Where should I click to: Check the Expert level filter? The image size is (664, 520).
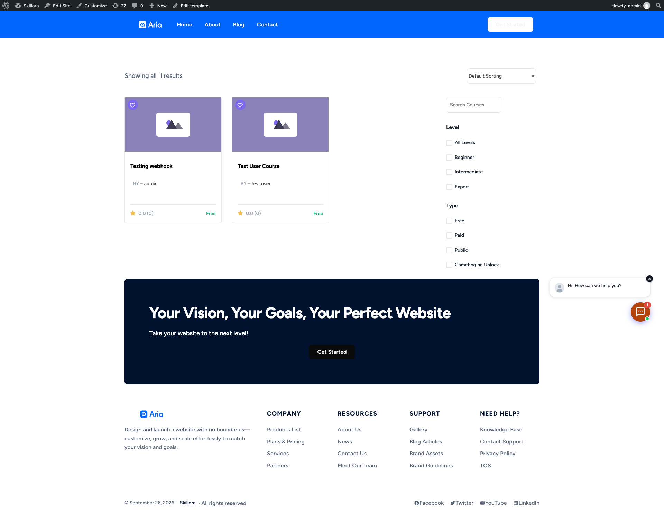click(x=449, y=187)
